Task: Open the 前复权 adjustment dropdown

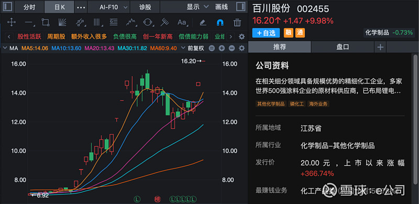Action: (193, 48)
